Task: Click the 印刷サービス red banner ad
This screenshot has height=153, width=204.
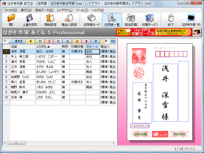Action: pos(154,32)
